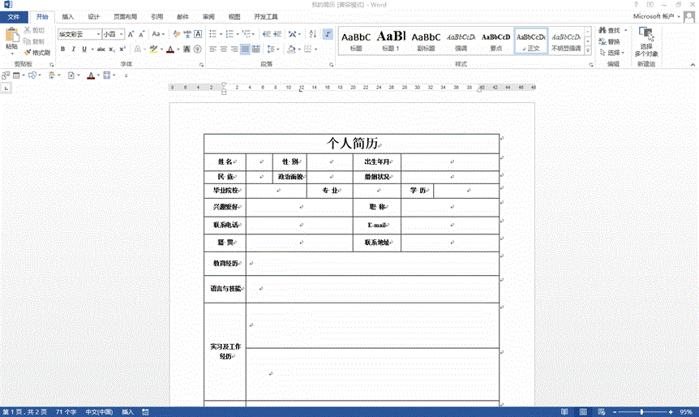Screen dimensions: 699x417
Task: Click the strikethrough text icon
Action: (101, 49)
